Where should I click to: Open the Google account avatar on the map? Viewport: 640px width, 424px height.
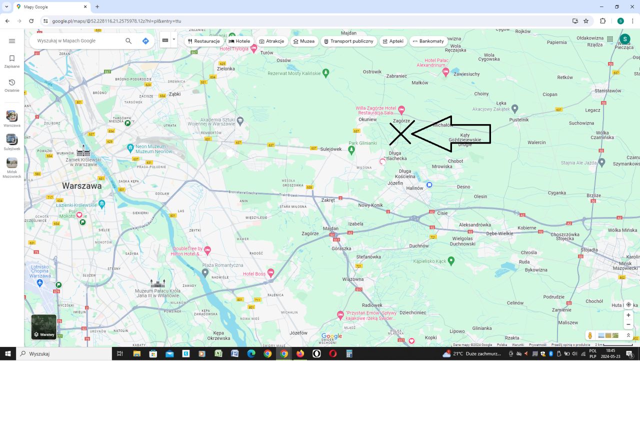click(624, 39)
